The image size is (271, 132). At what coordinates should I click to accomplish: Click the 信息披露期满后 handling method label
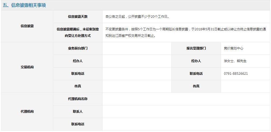click(x=78, y=32)
